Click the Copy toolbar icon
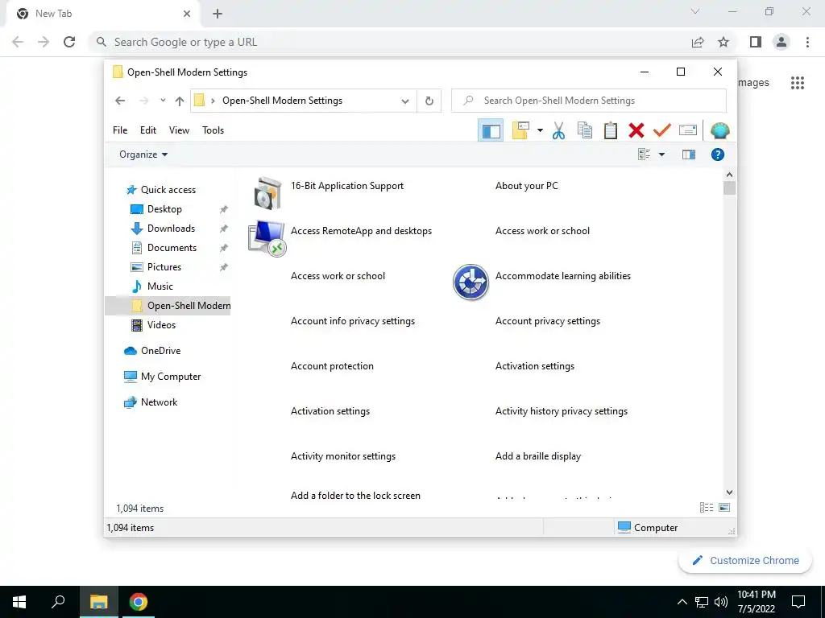Screen dimensions: 825x618 585,130
